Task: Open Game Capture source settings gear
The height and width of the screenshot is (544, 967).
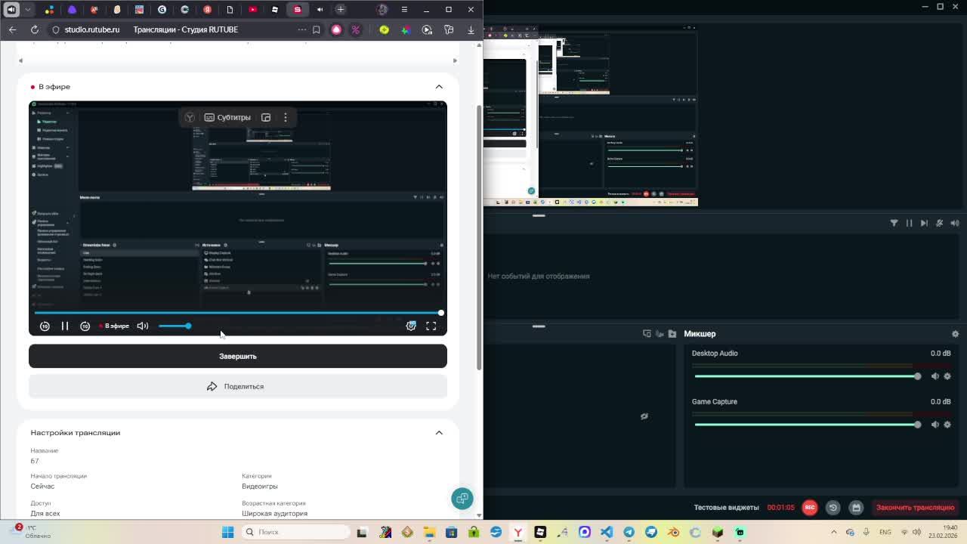Action: click(947, 425)
